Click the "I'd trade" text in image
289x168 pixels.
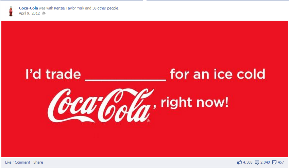click(x=53, y=74)
